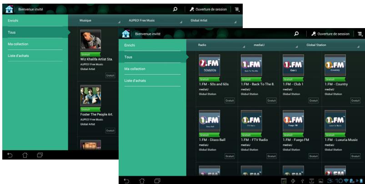
Task: Tap recent apps icon in back window navigation bar
Action: [x=40, y=155]
